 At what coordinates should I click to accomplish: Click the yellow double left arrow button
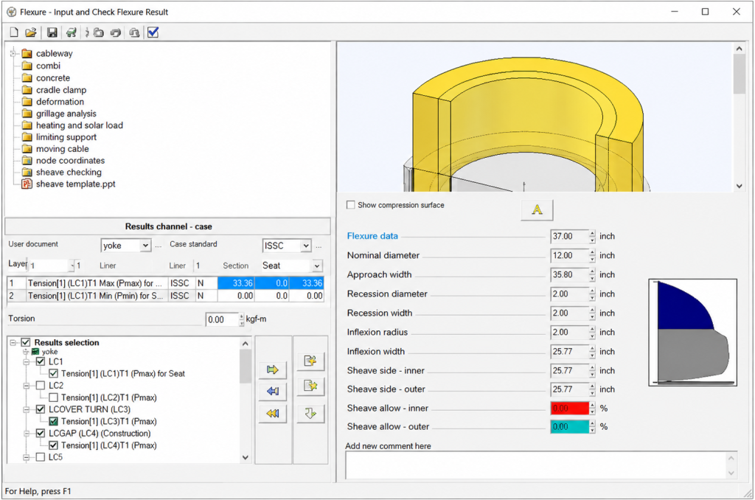(273, 413)
